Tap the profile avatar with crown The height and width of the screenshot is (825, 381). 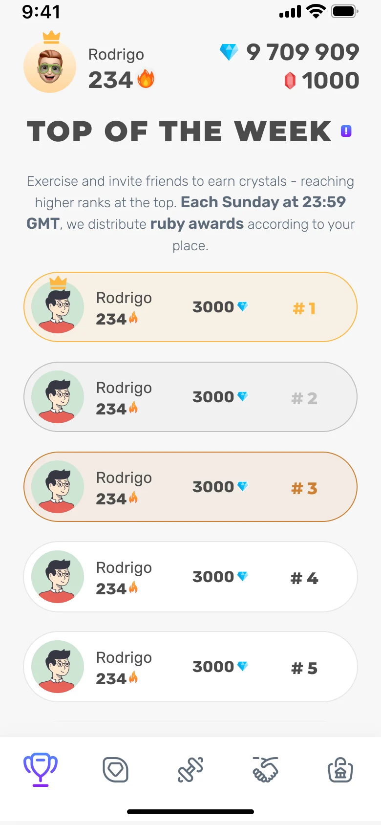[x=50, y=63]
